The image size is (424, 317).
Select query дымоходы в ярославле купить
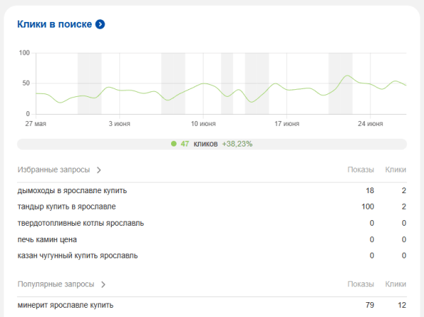(x=72, y=190)
